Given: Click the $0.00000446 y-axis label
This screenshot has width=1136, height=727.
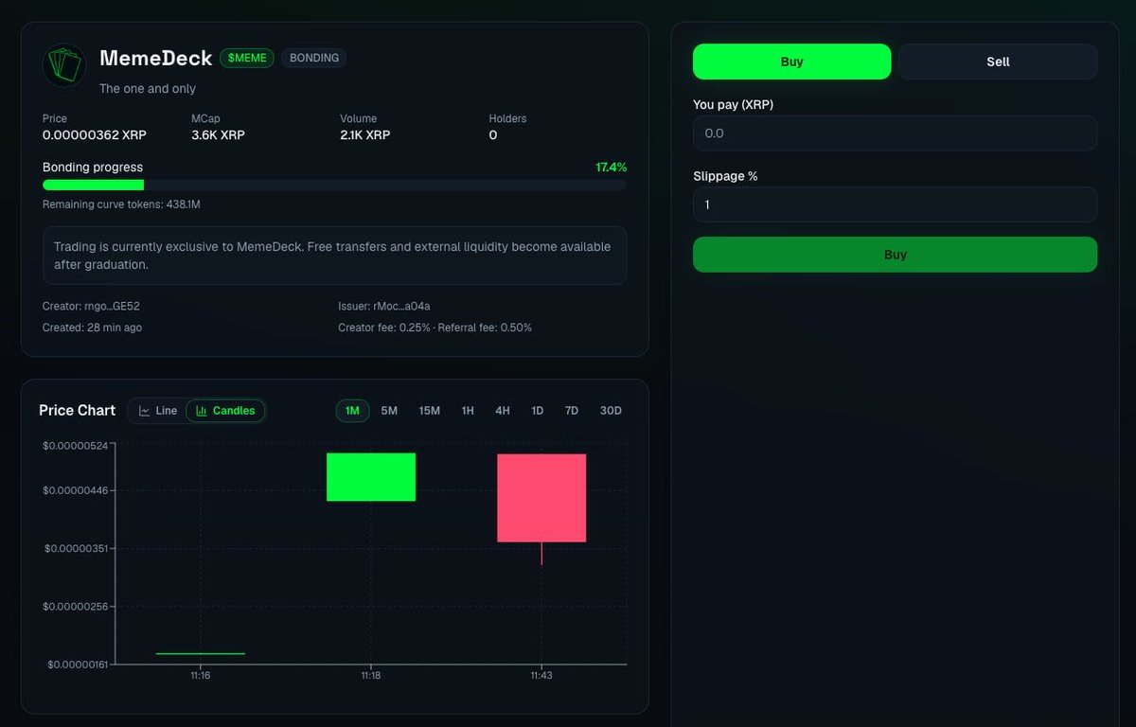Looking at the screenshot, I should [x=76, y=490].
